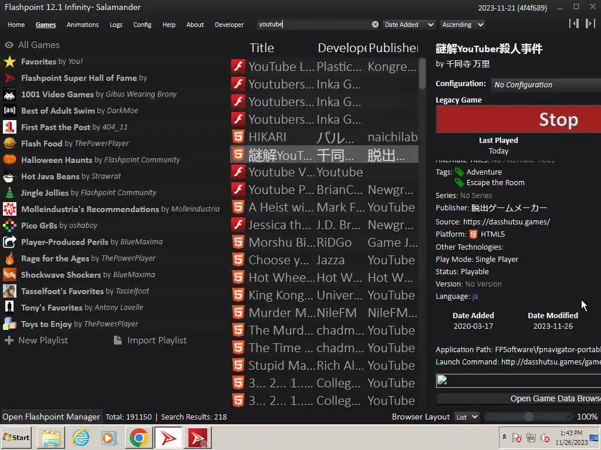Open the Browser Layout List dropdown
The height and width of the screenshot is (450, 601).
[x=467, y=417]
